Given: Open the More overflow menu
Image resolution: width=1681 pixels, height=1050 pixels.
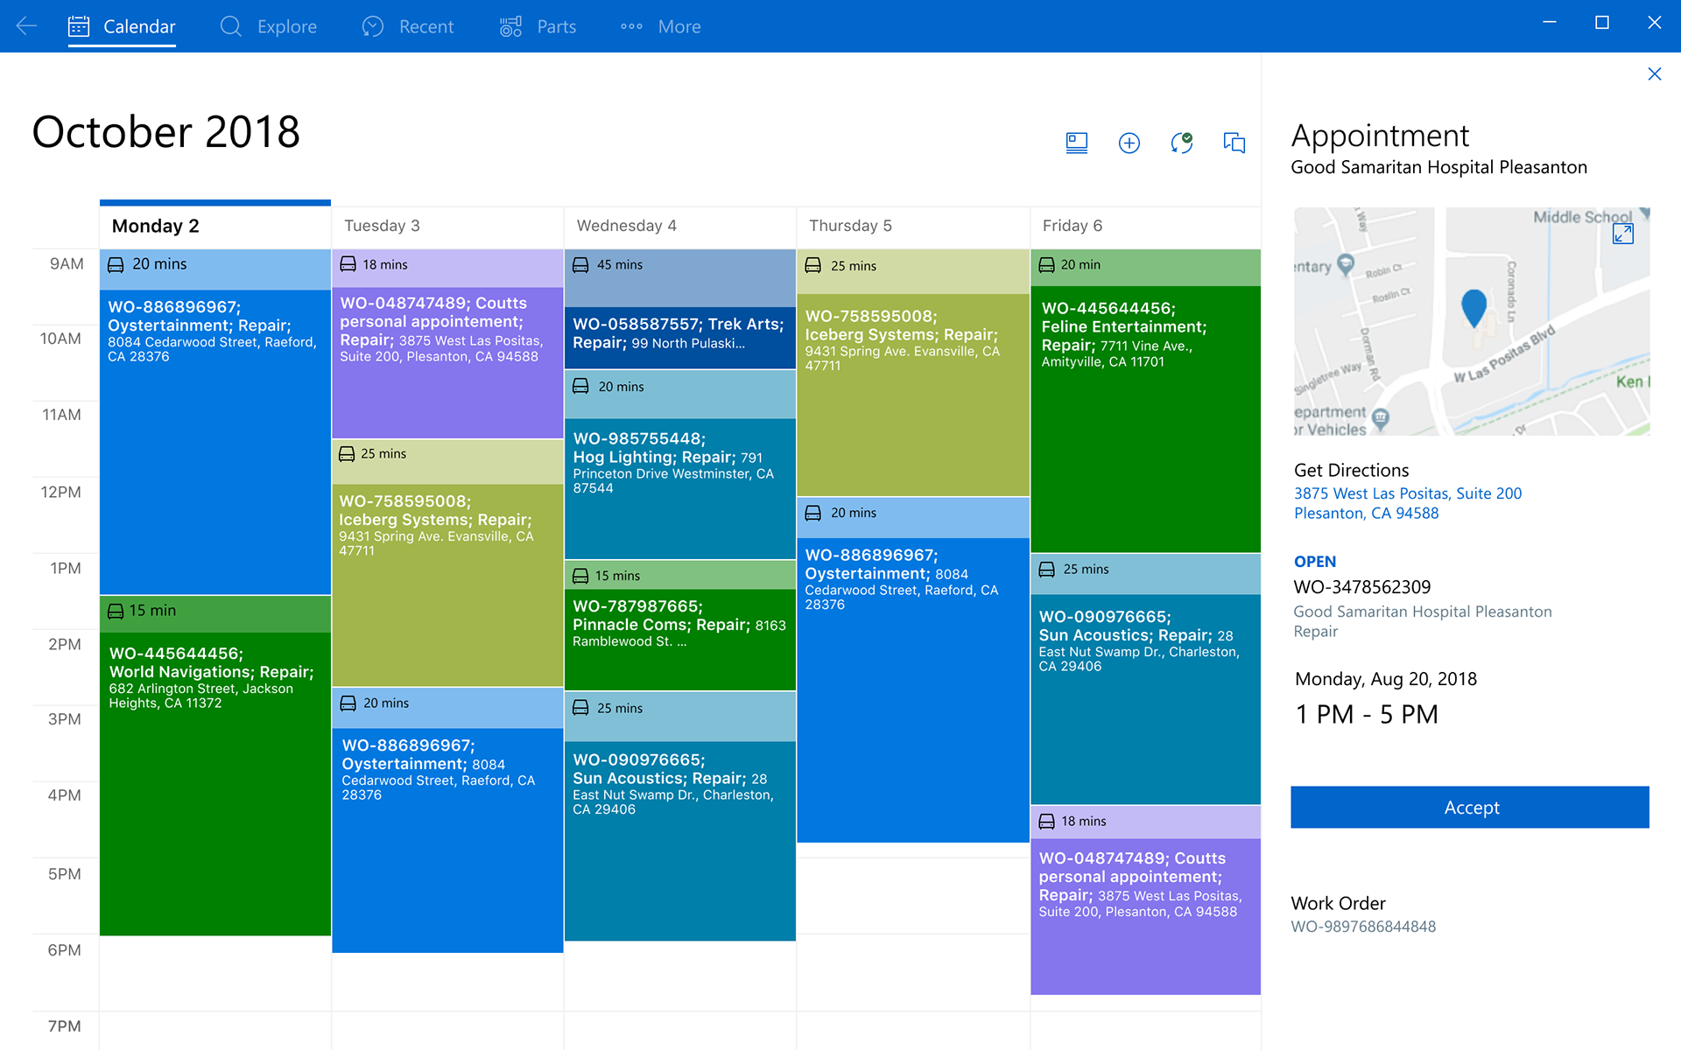Looking at the screenshot, I should tap(660, 26).
